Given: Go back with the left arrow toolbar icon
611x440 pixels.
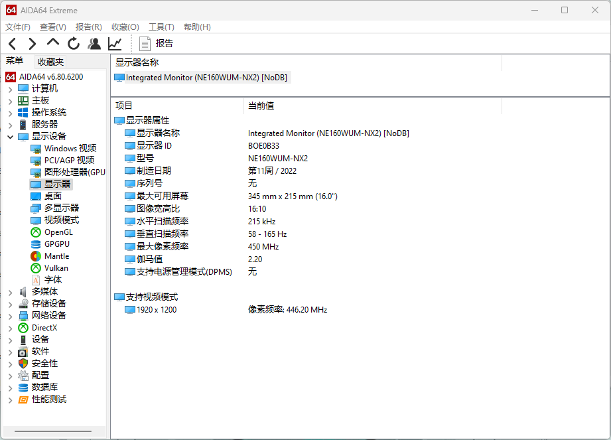Looking at the screenshot, I should [x=13, y=44].
